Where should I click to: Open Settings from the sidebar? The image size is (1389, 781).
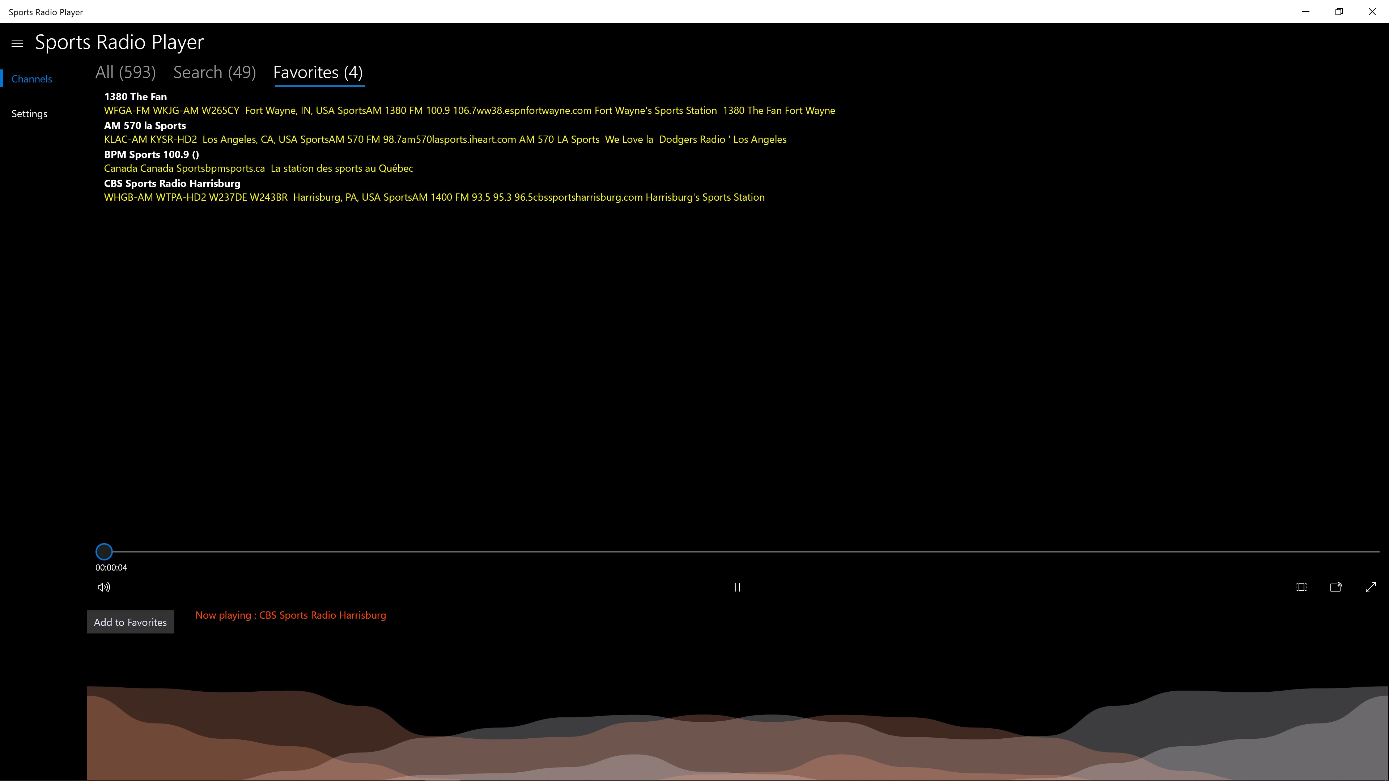click(x=29, y=114)
